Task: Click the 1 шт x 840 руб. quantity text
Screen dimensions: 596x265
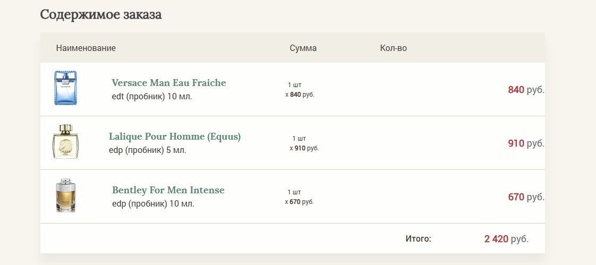Action: [x=300, y=90]
